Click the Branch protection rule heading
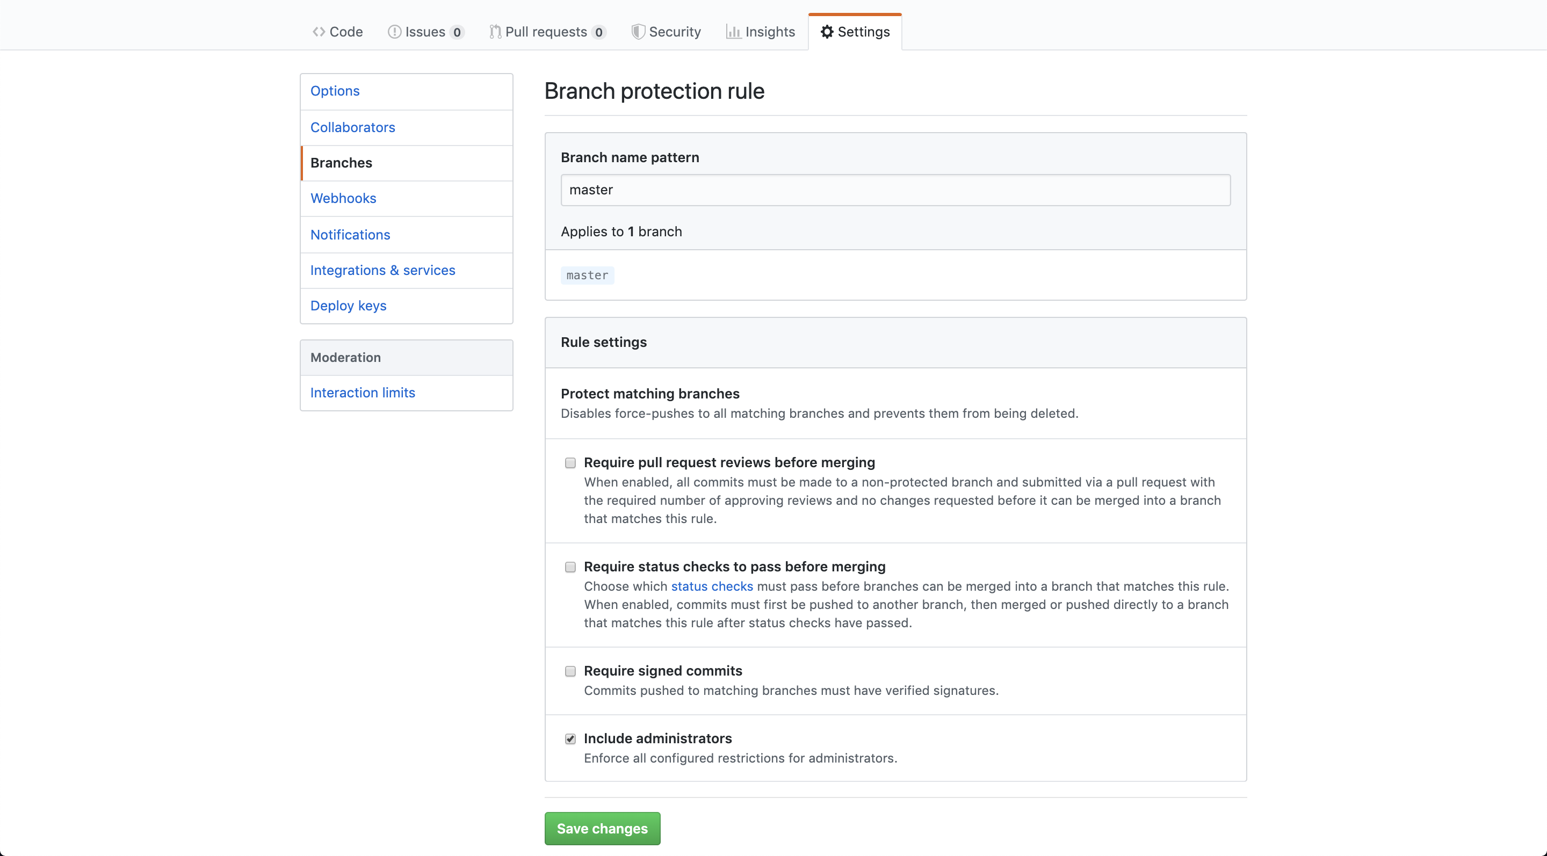Viewport: 1547px width, 856px height. point(654,91)
